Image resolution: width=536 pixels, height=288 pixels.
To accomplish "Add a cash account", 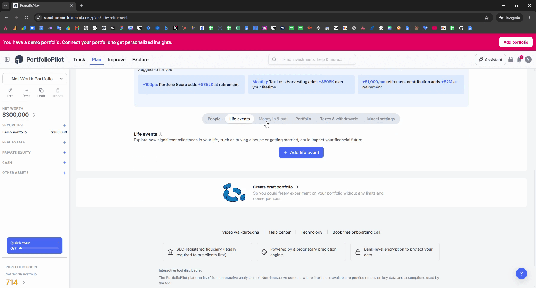I will (65, 163).
